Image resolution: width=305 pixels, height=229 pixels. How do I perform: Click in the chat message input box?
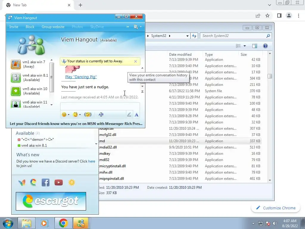click(x=100, y=106)
